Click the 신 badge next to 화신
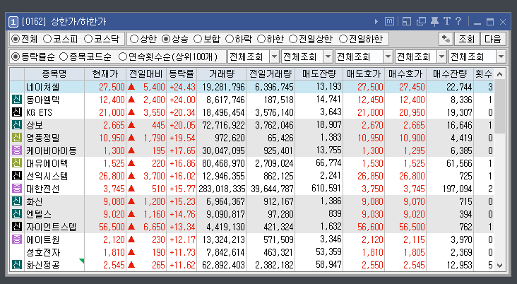This screenshot has height=284, width=517. point(17,201)
